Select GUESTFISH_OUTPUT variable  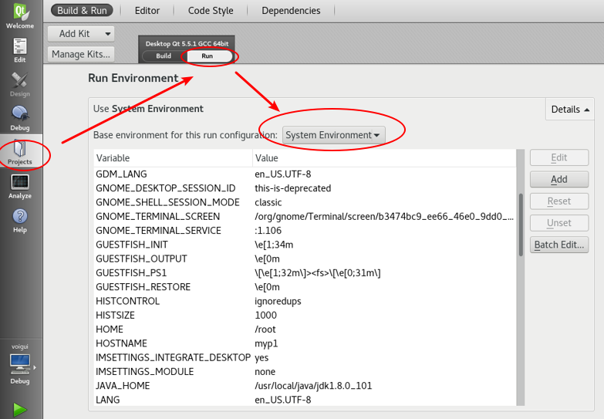click(x=305, y=259)
